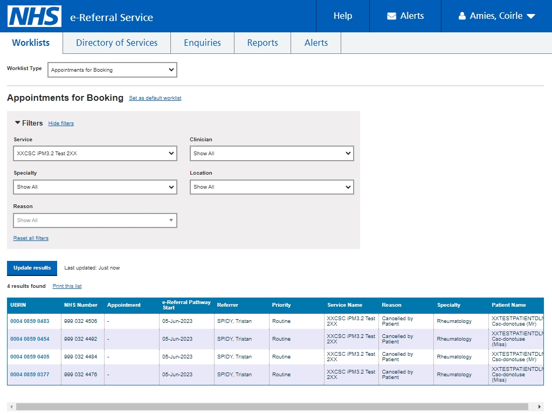Sort by Referrer column header
This screenshot has width=552, height=414.
click(227, 305)
